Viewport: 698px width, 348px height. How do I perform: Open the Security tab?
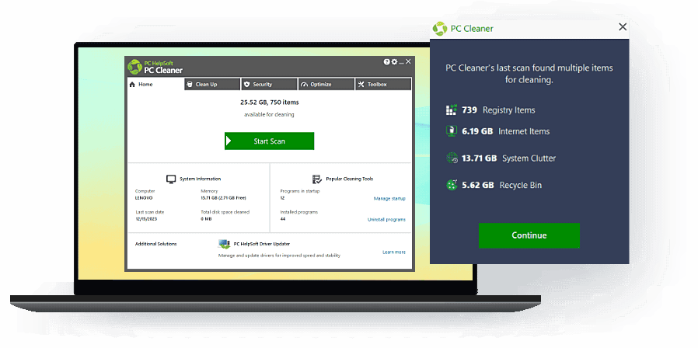(x=268, y=84)
